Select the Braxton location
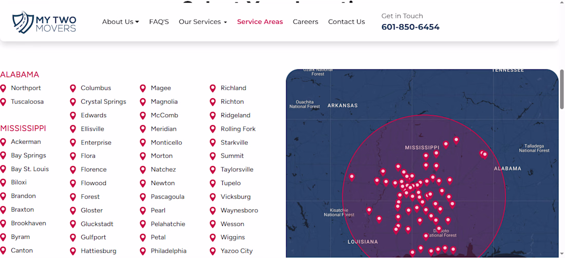This screenshot has width=565, height=258. pos(22,210)
